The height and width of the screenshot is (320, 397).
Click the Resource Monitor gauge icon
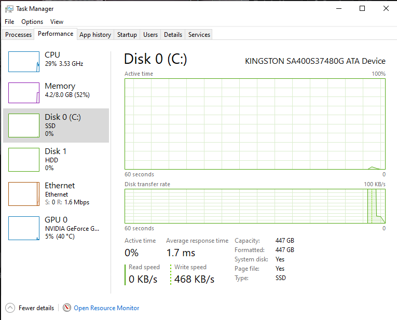pyautogui.click(x=67, y=308)
